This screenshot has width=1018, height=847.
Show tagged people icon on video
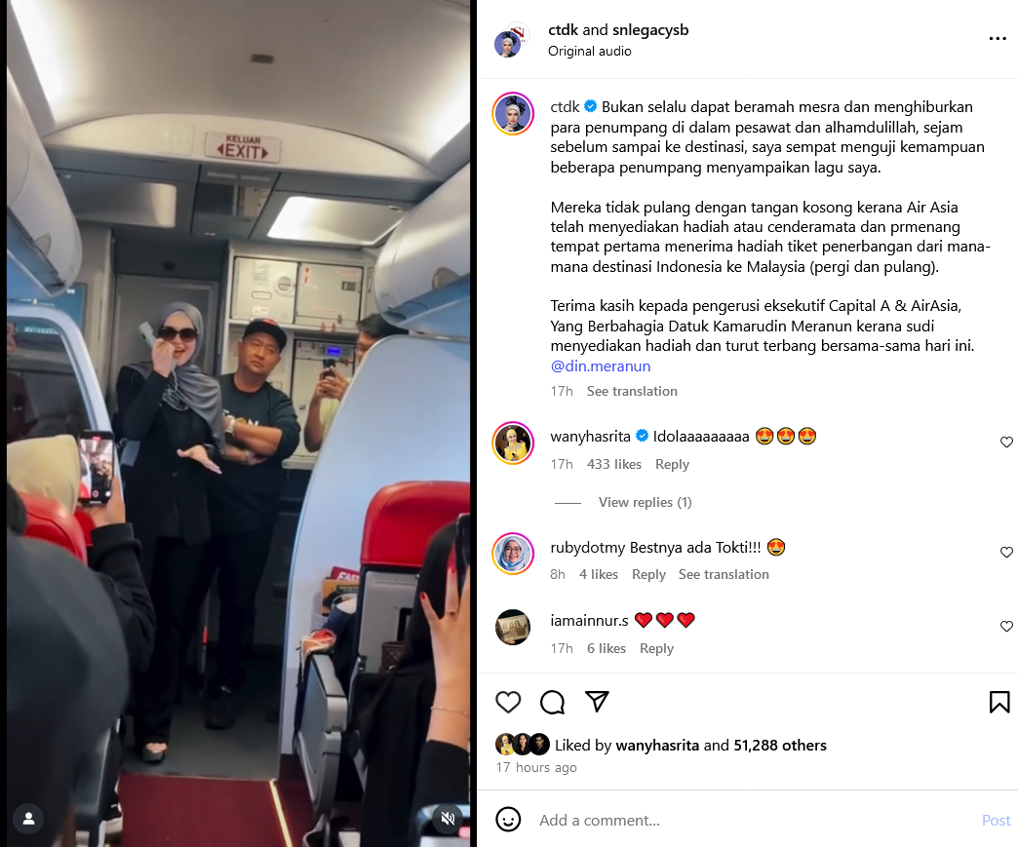coord(28,819)
